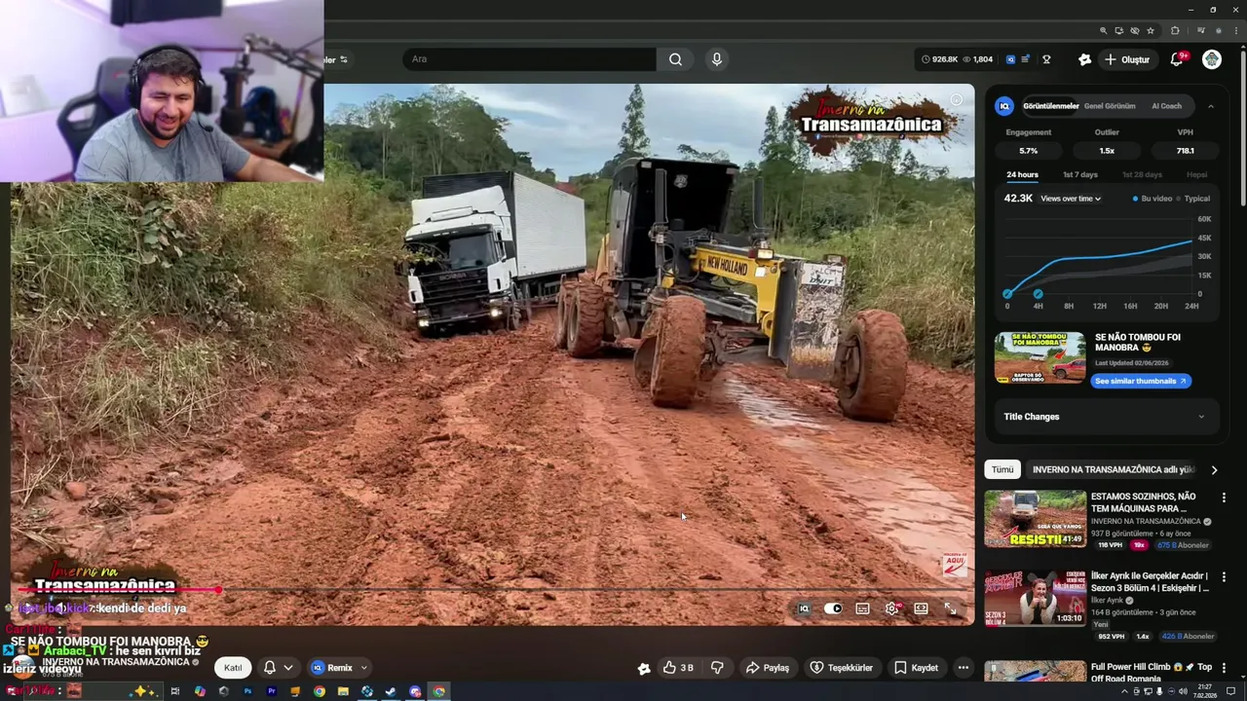Open Chrome three-dot menu
Screen dimensions: 1247x701
pyautogui.click(x=1235, y=31)
